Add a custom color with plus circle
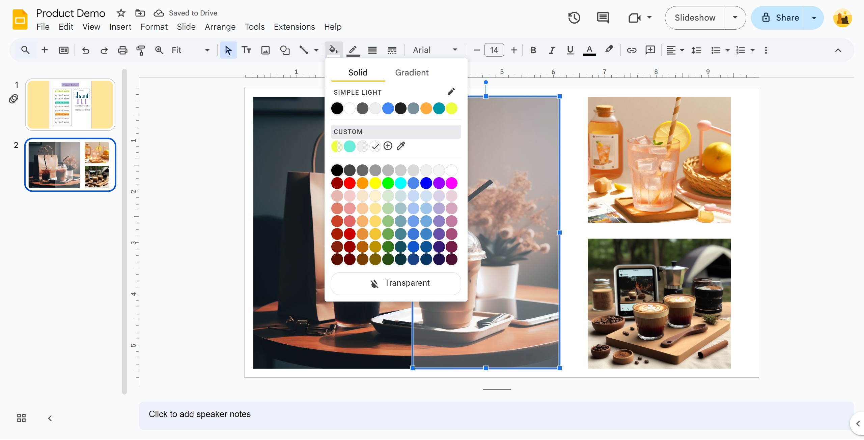Image resolution: width=864 pixels, height=440 pixels. pos(388,146)
